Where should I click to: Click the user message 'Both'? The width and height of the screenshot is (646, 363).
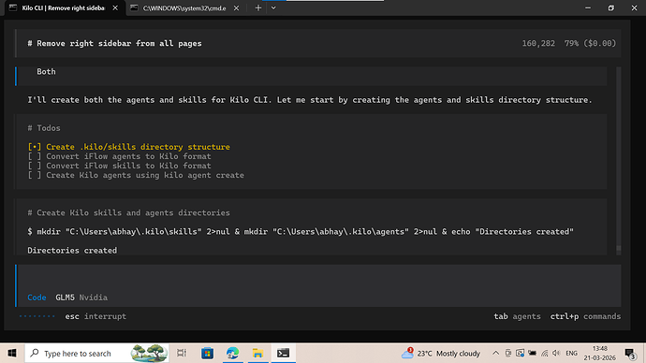point(46,72)
